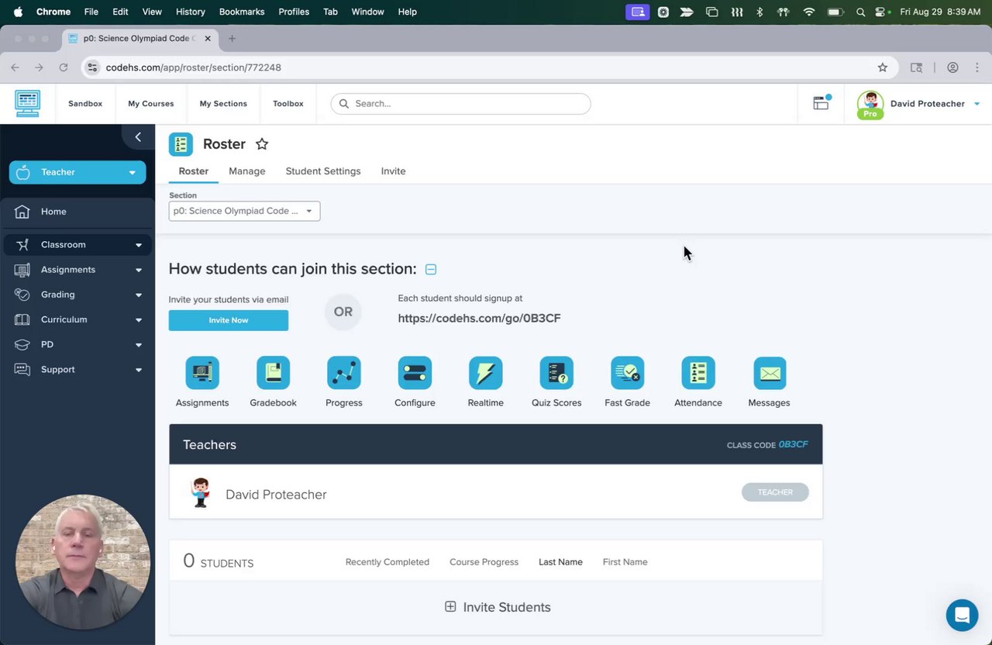Click the Roster page icon next to the title

click(181, 144)
